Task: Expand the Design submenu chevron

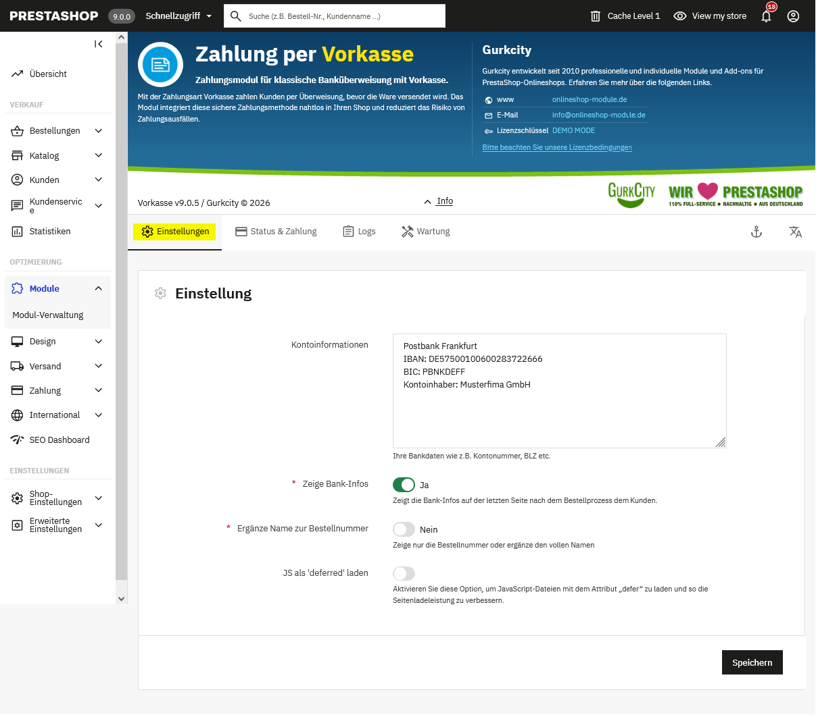Action: 99,342
